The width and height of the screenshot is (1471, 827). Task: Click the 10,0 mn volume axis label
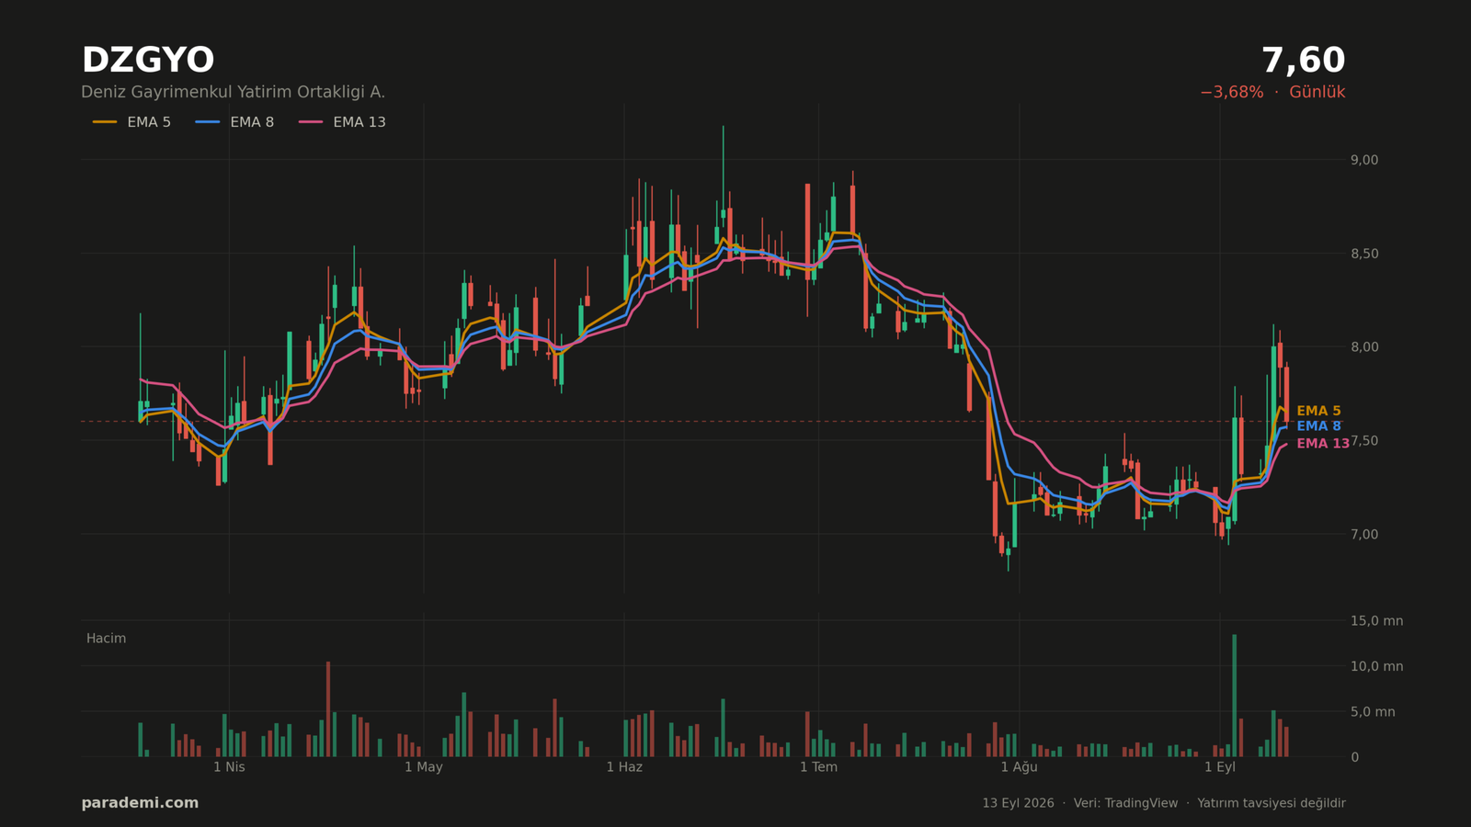point(1376,666)
